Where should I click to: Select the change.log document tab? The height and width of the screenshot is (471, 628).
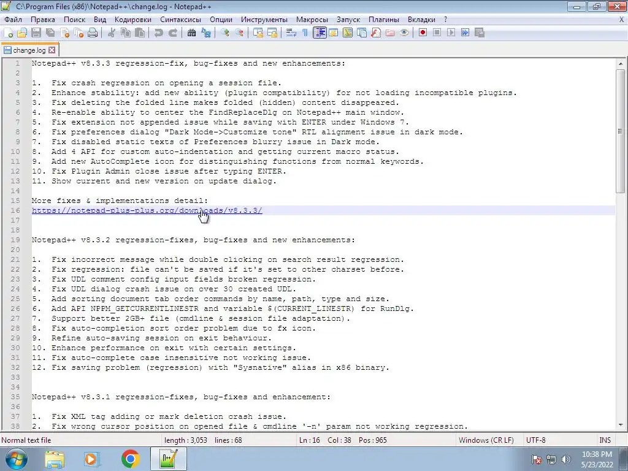[x=29, y=50]
